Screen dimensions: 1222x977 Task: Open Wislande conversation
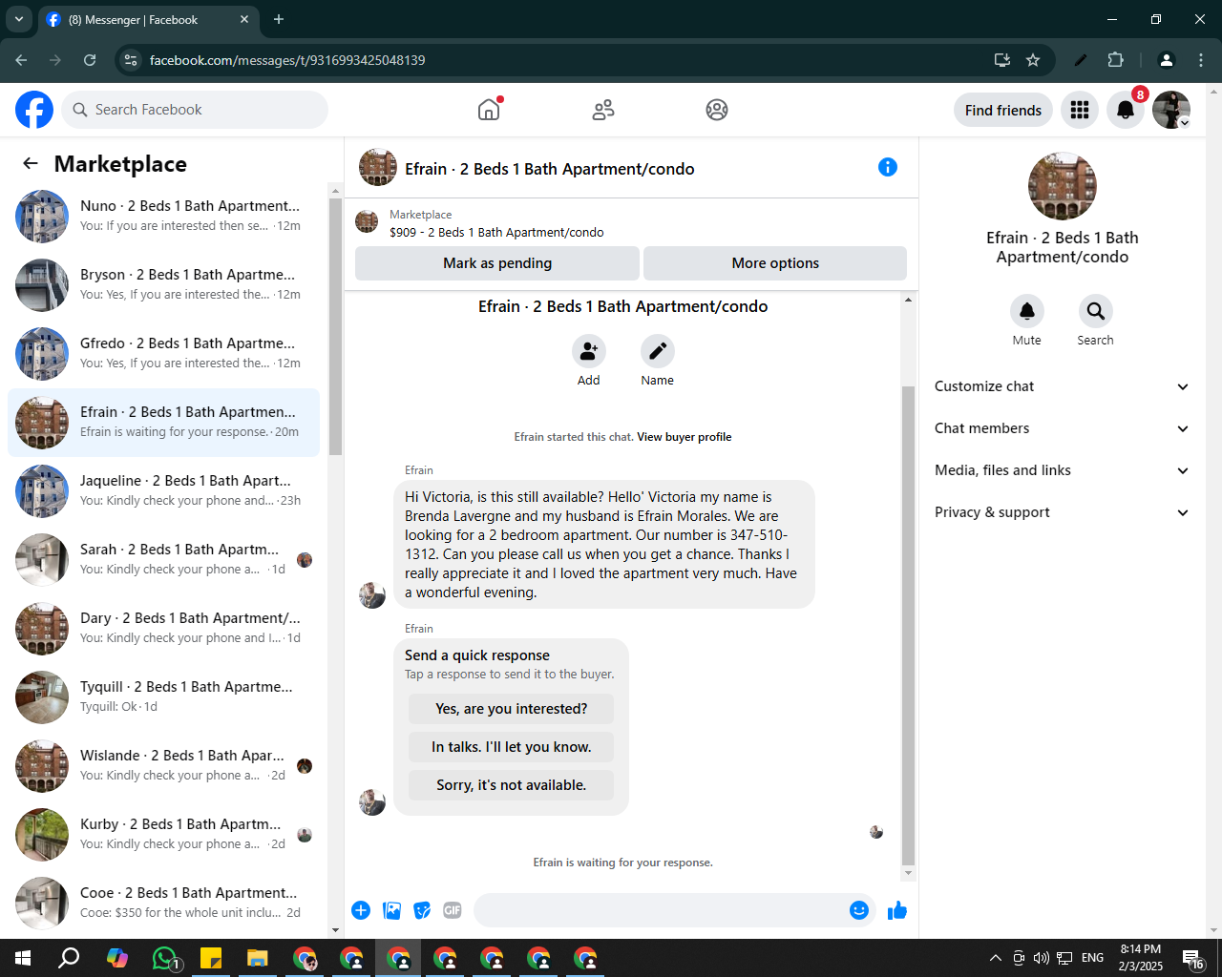click(164, 766)
